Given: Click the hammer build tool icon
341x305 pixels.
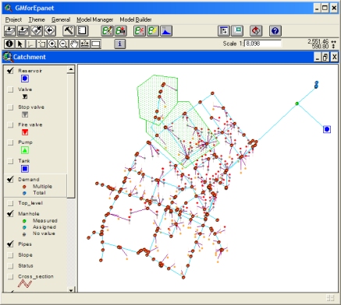Looking at the screenshot, I should point(69,31).
